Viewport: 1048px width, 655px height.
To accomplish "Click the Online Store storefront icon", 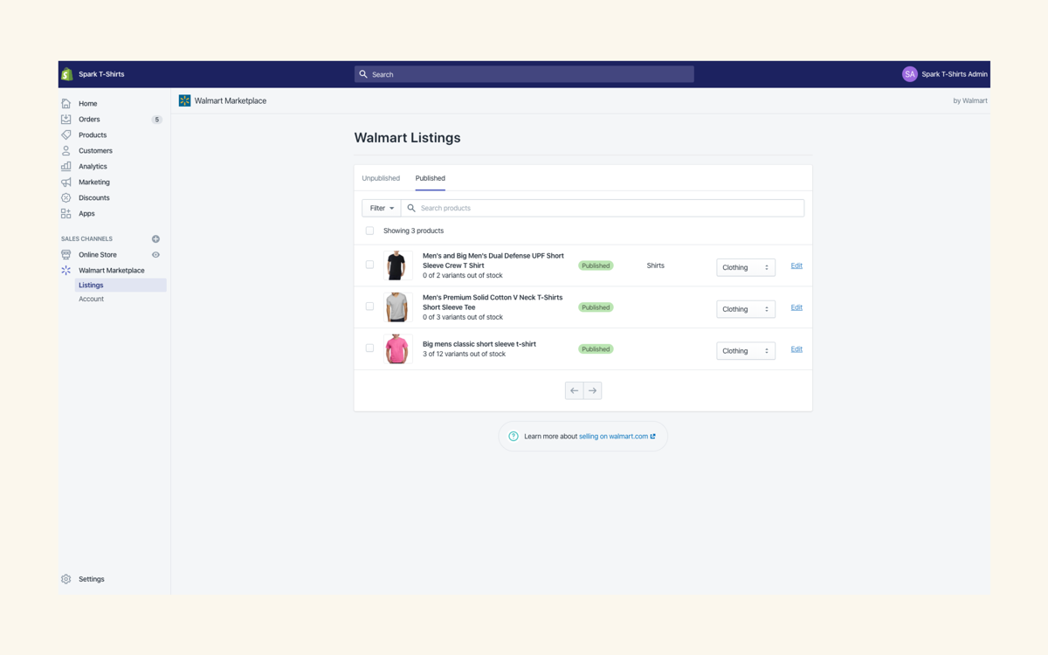I will (66, 254).
